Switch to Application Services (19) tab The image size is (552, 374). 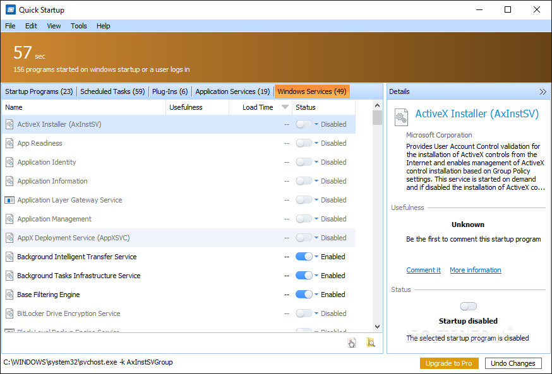(232, 91)
